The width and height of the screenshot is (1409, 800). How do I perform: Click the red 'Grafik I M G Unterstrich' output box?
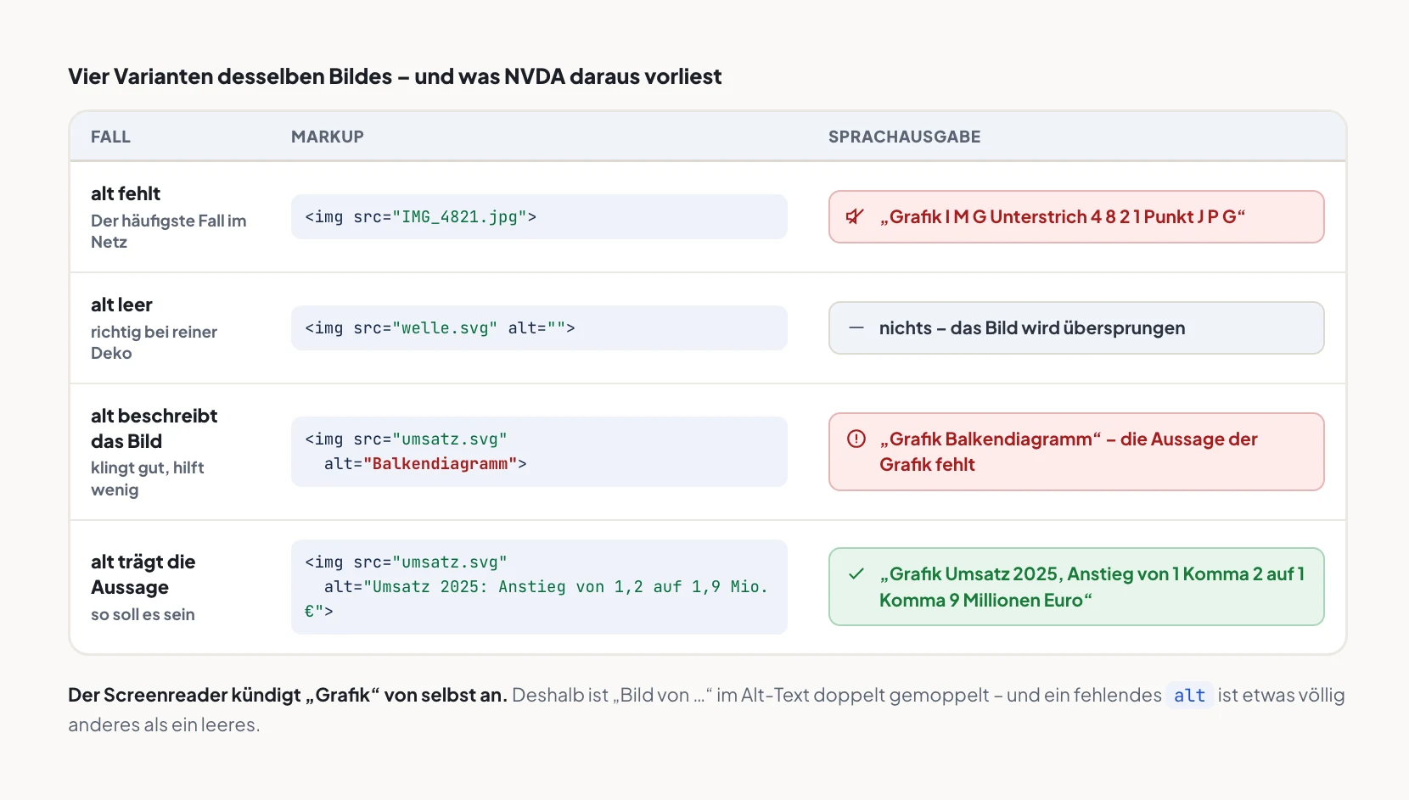1076,217
